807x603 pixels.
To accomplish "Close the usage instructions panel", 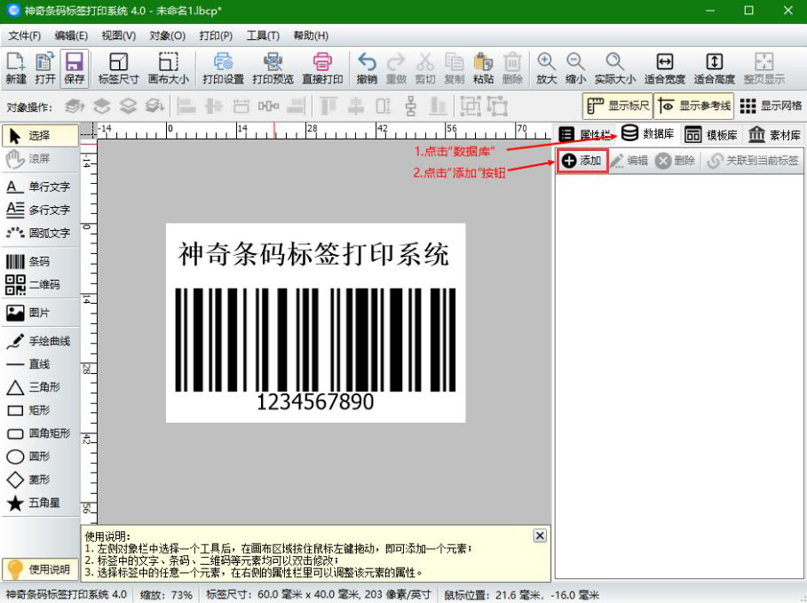I will click(539, 536).
